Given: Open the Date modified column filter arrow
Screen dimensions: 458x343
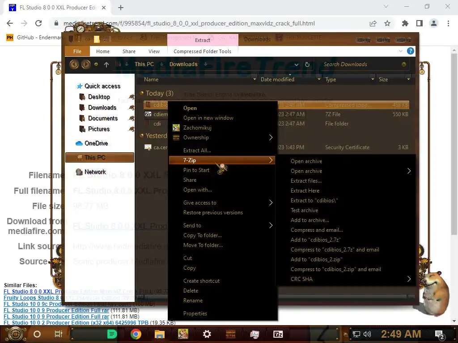Looking at the screenshot, I should tap(318, 79).
